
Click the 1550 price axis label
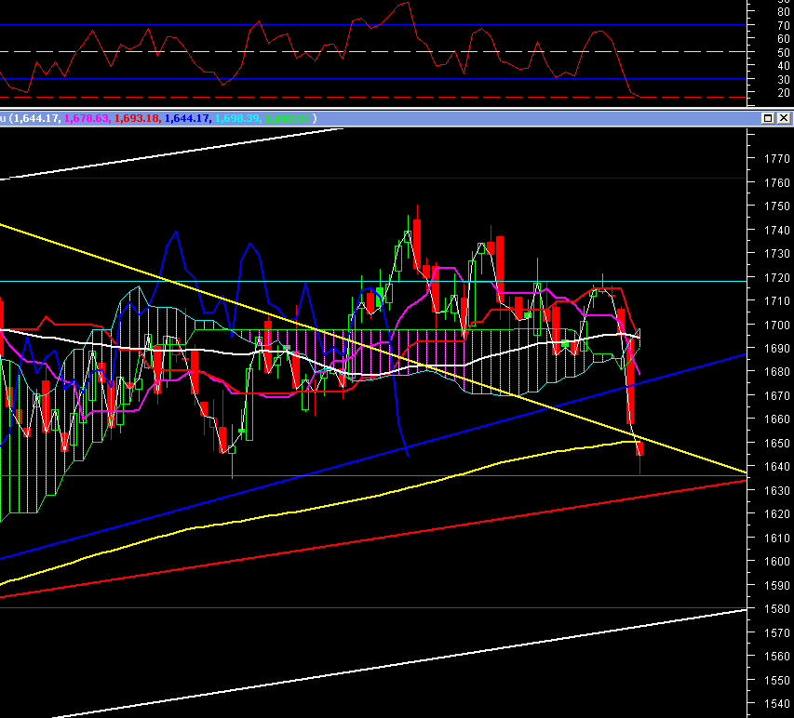pos(777,681)
